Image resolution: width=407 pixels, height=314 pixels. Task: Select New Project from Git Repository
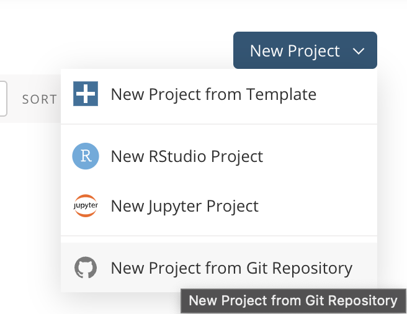click(231, 268)
